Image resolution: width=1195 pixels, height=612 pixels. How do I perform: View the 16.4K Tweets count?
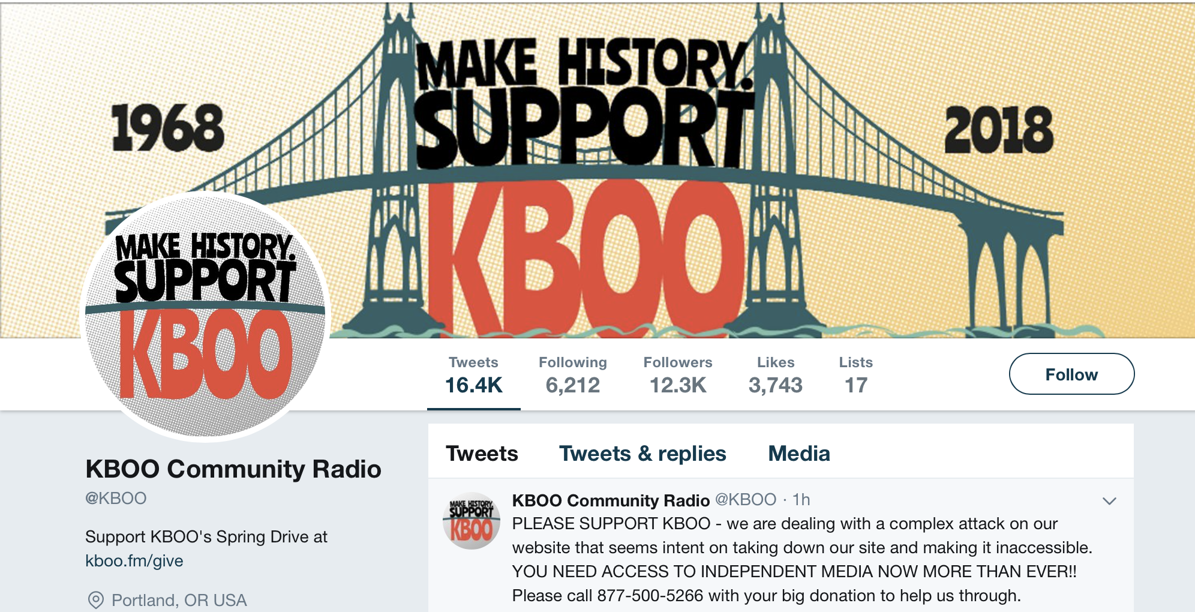coord(474,375)
